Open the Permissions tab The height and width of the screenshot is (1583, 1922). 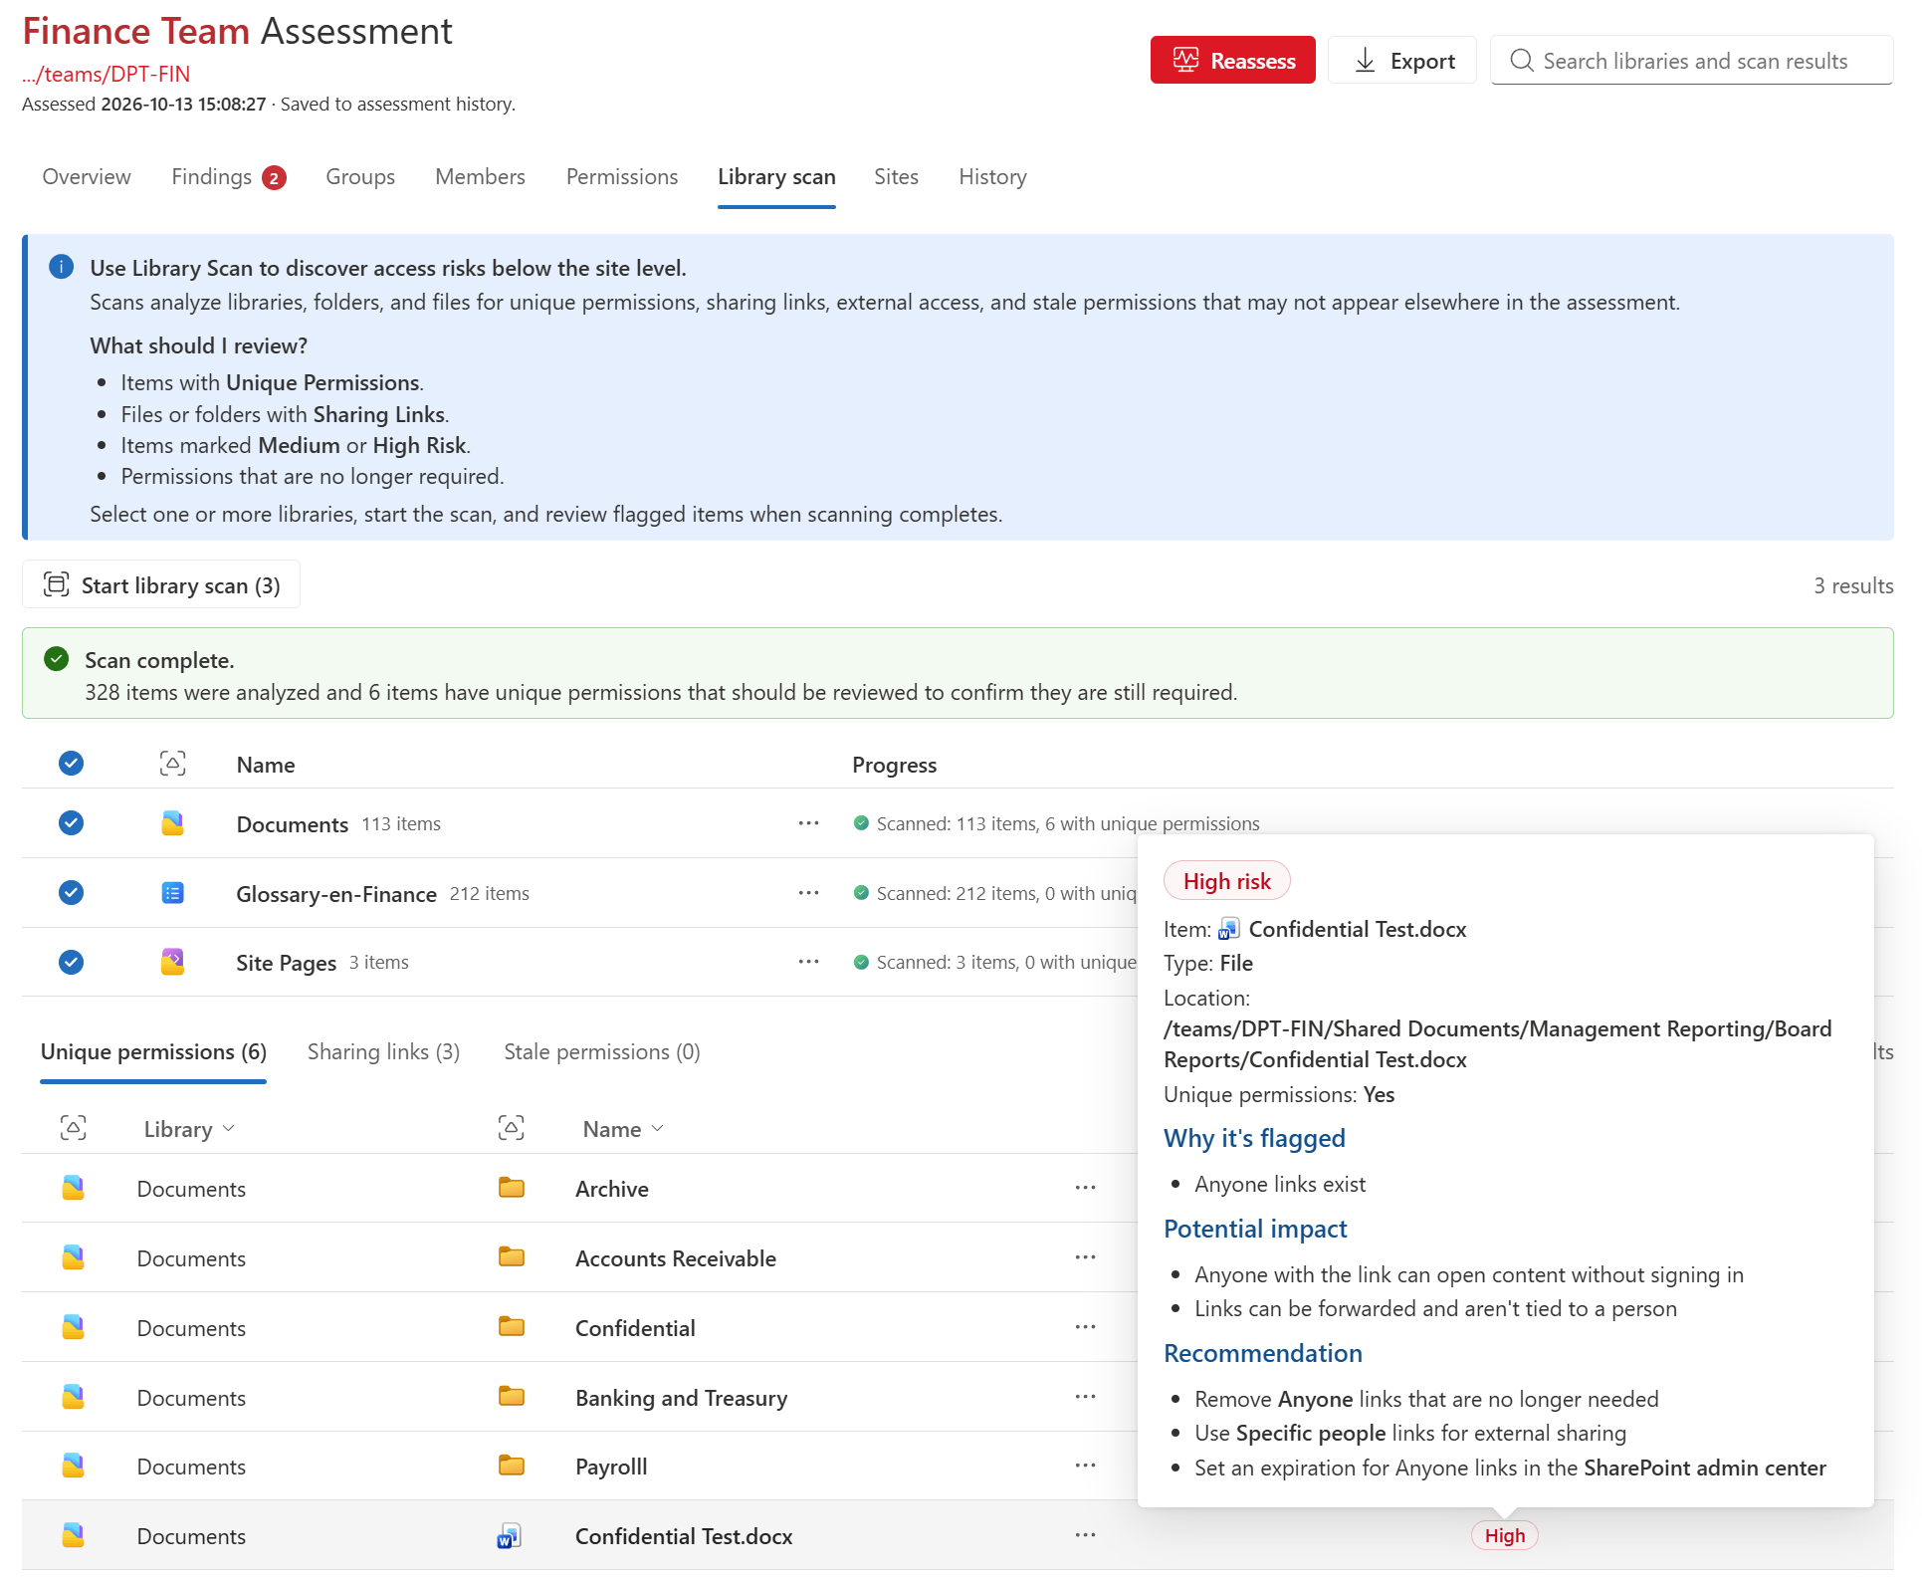click(622, 177)
